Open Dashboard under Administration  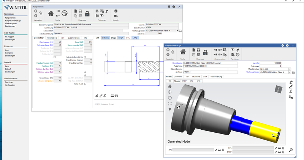coord(9,82)
